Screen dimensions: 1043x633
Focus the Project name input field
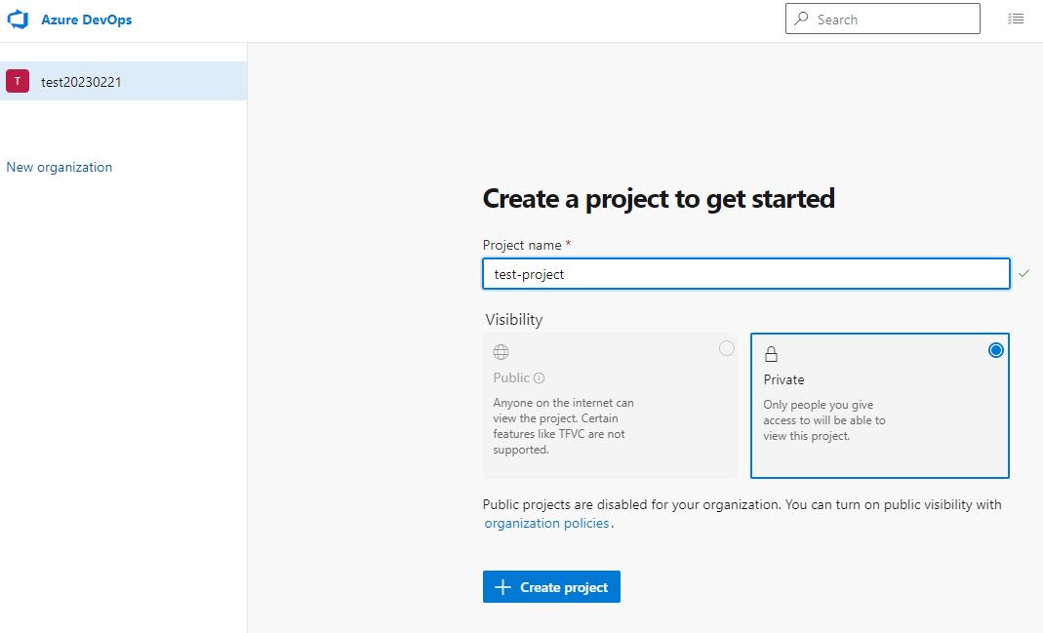[746, 274]
